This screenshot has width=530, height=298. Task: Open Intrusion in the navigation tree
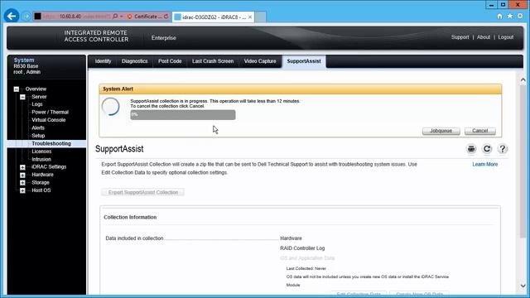[x=41, y=160]
